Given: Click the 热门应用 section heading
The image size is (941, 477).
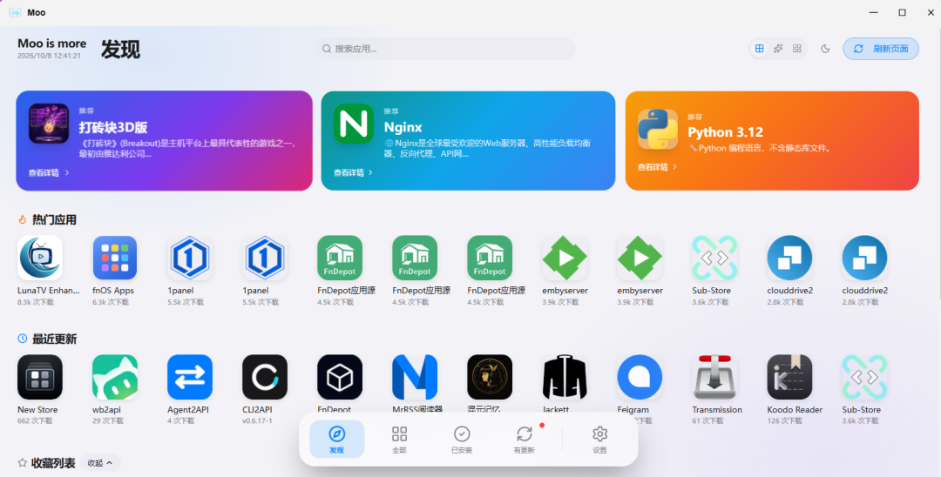Looking at the screenshot, I should [54, 220].
